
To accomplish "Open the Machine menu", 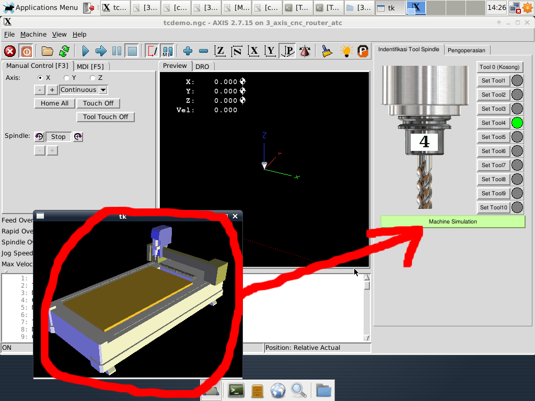I will click(x=33, y=34).
